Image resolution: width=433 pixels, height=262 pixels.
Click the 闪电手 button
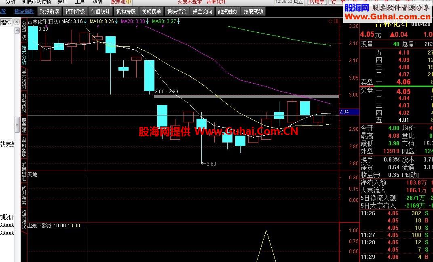(x=317, y=2)
